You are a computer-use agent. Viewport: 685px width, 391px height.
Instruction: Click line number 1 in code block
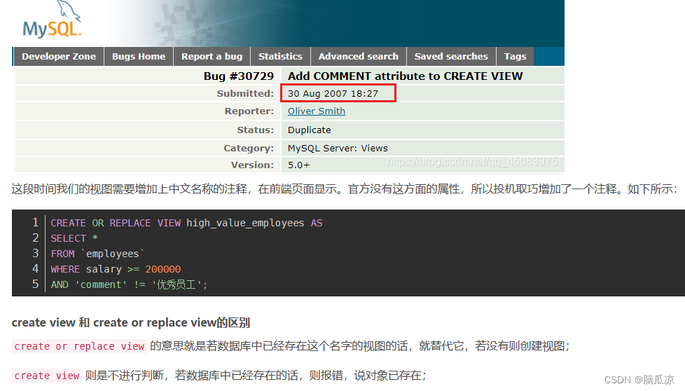pyautogui.click(x=36, y=222)
